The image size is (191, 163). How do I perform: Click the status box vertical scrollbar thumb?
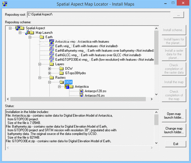point(156,120)
